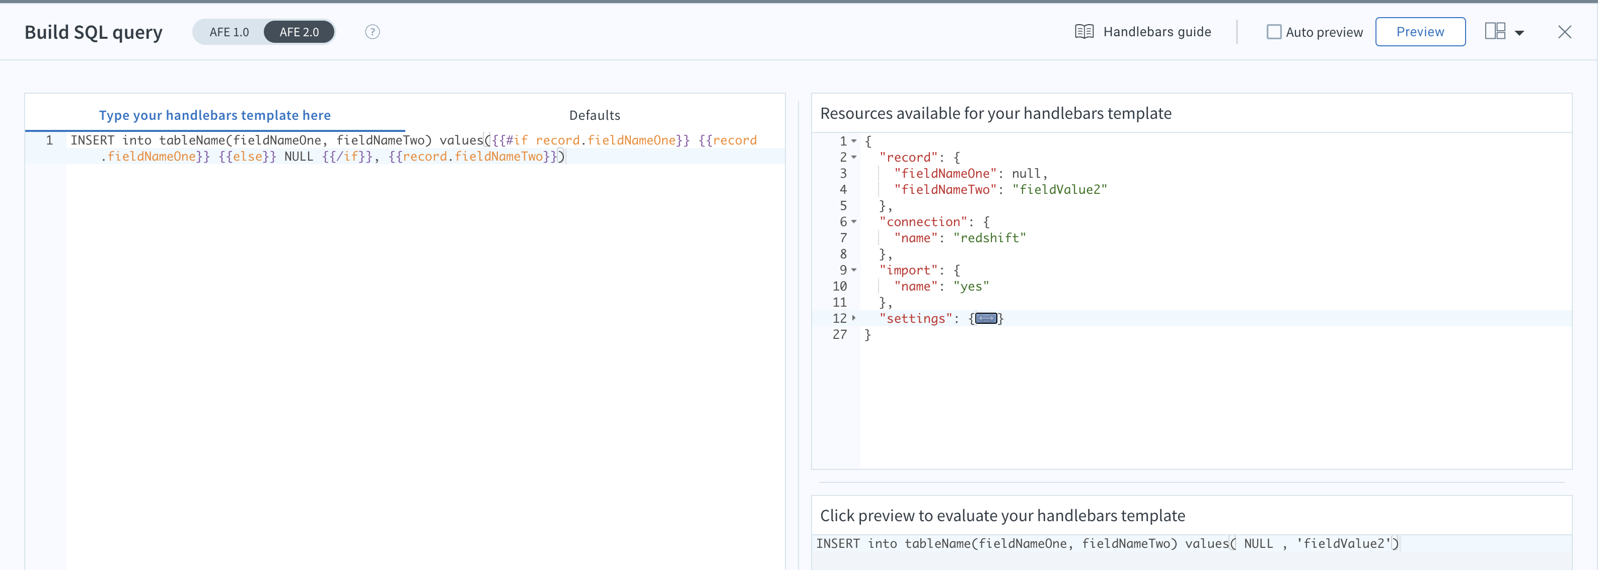The width and height of the screenshot is (1598, 570).
Task: Click the "Build SQL query" title
Action: point(94,32)
